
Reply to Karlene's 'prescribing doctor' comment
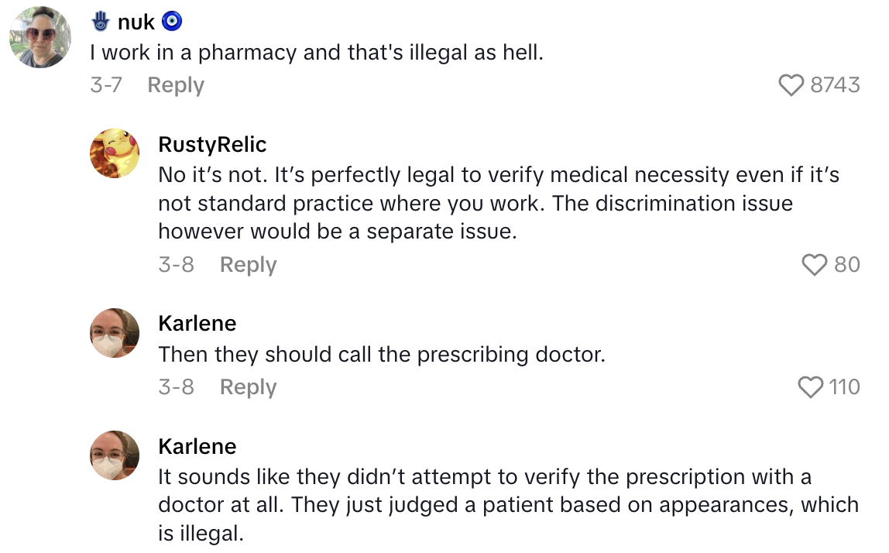coord(248,386)
